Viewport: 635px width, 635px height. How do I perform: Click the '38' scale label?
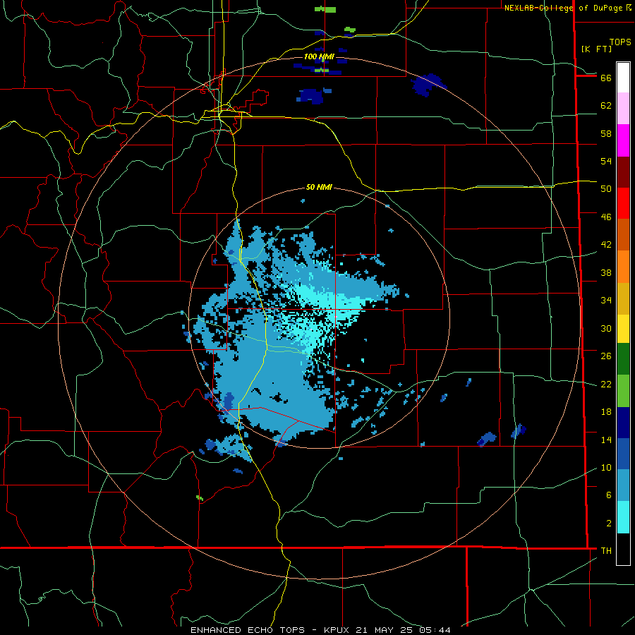click(606, 272)
